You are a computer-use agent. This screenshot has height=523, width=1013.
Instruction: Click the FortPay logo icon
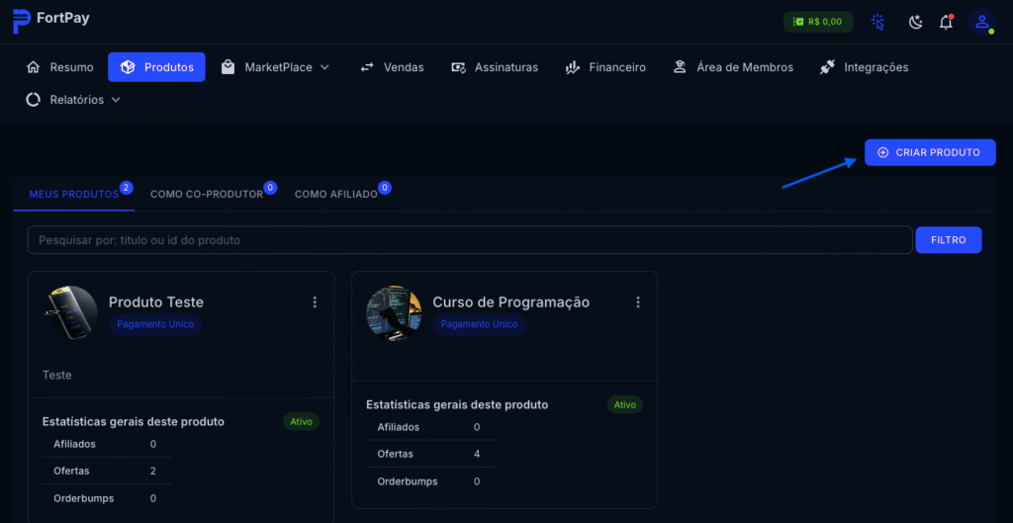pos(21,21)
